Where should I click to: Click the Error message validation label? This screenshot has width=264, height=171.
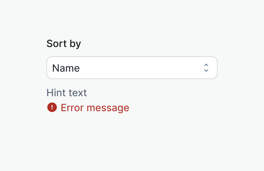[95, 108]
